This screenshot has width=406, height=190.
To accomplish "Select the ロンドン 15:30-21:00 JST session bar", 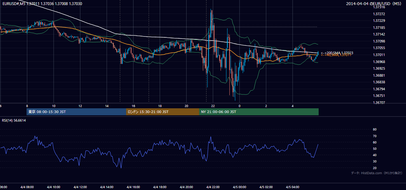I will coord(163,112).
